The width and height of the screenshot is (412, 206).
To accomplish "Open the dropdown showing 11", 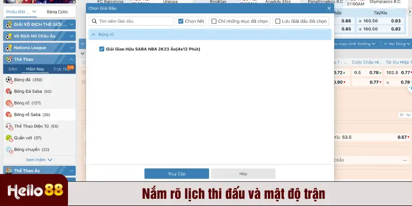I will [x=405, y=115].
